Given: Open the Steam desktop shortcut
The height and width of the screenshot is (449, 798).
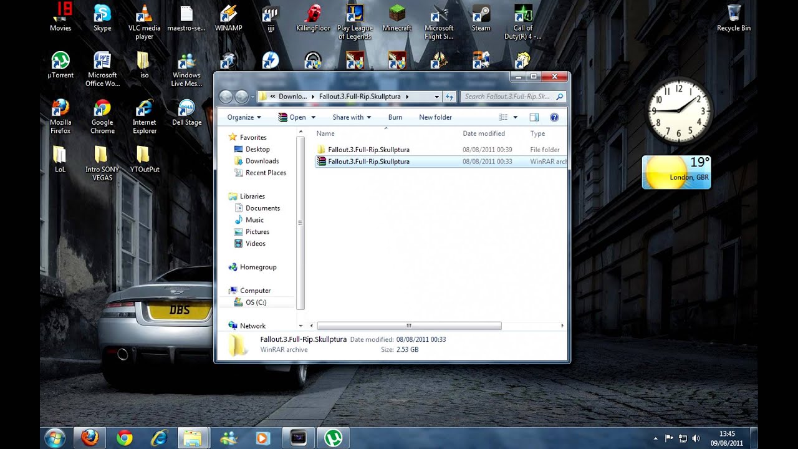Looking at the screenshot, I should click(x=481, y=17).
